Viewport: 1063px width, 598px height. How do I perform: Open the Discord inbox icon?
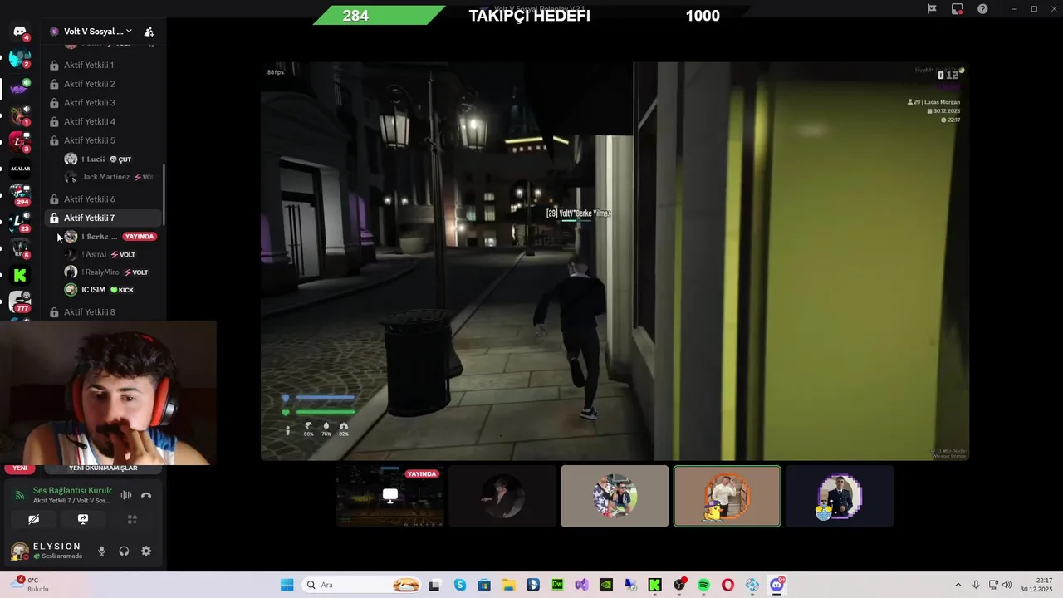tap(958, 9)
